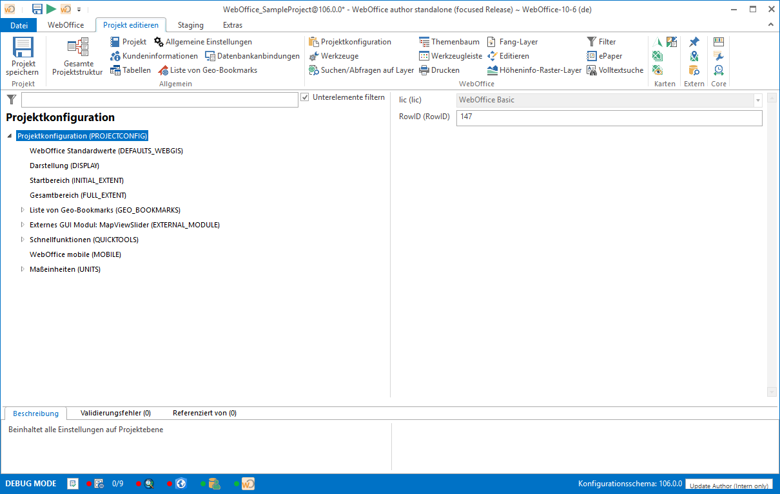Click the RowID input field
780x494 pixels.
click(609, 118)
